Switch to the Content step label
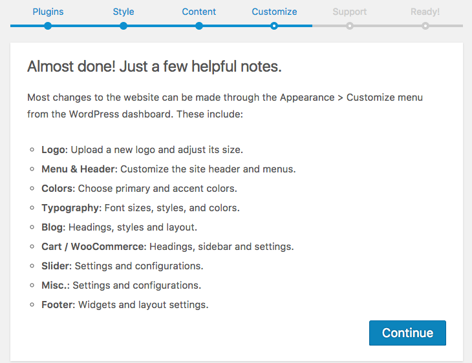Viewport: 472px width, 363px height. tap(199, 12)
